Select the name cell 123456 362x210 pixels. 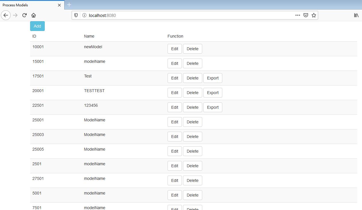point(91,105)
